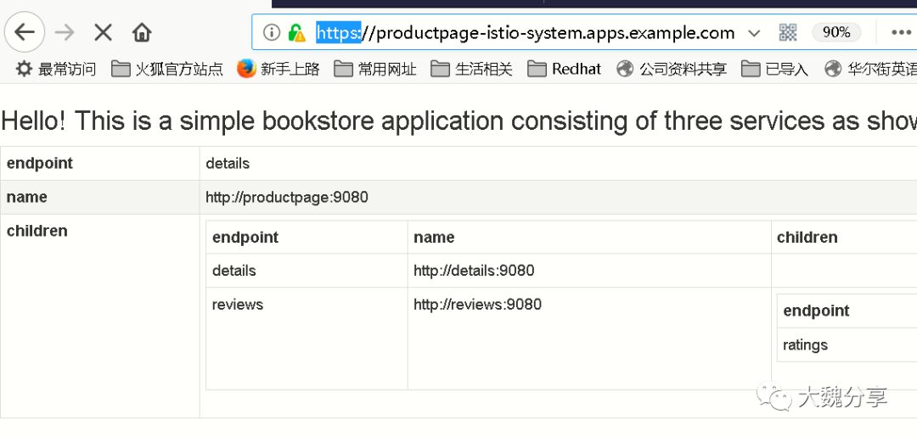Open the 火狐官方站点 bookmark folder
The width and height of the screenshot is (917, 437).
[x=167, y=69]
